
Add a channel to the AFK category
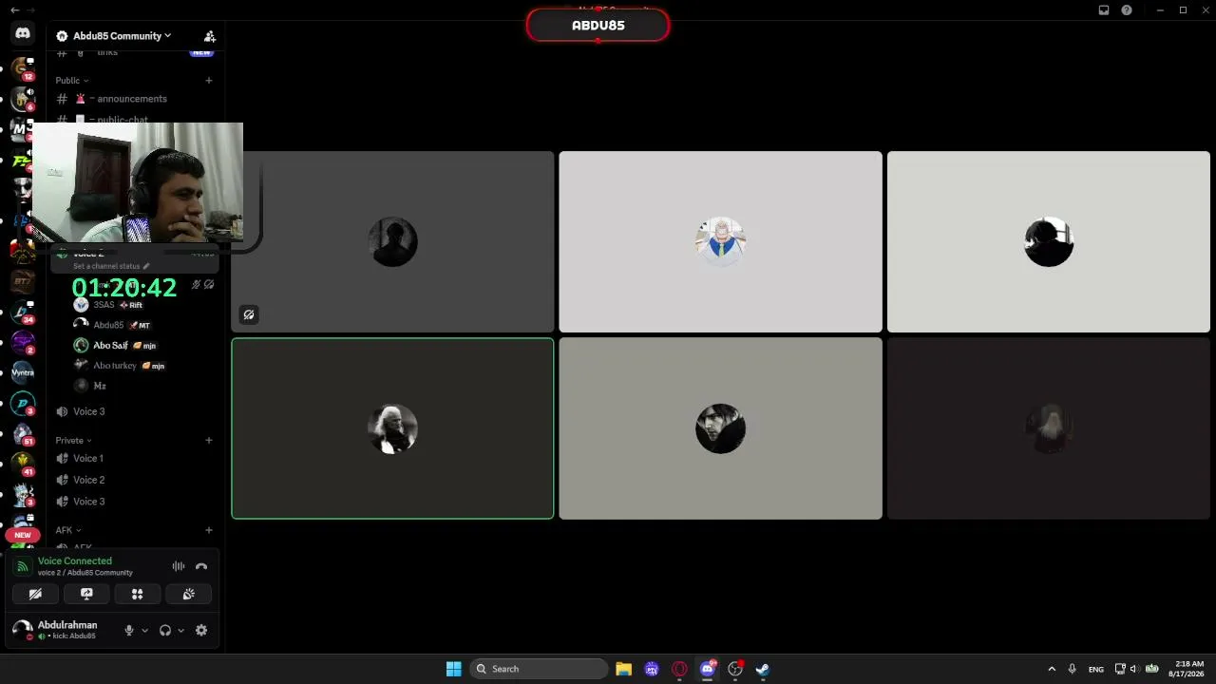tap(209, 530)
